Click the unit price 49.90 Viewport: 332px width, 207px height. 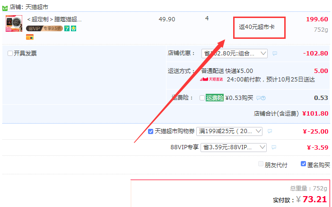(167, 19)
